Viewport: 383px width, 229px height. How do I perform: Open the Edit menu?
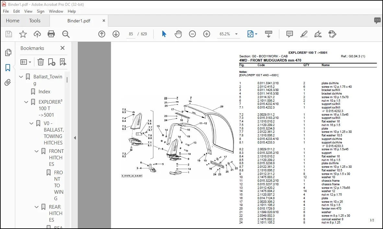click(17, 11)
